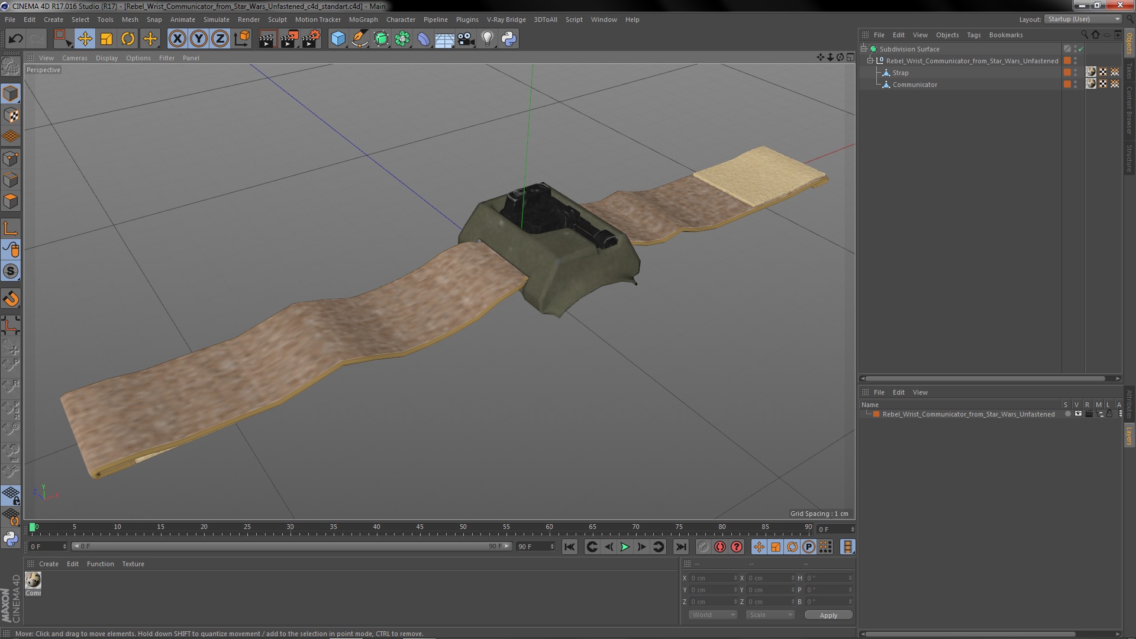Click the X position input field
This screenshot has width=1136, height=639.
pos(713,578)
